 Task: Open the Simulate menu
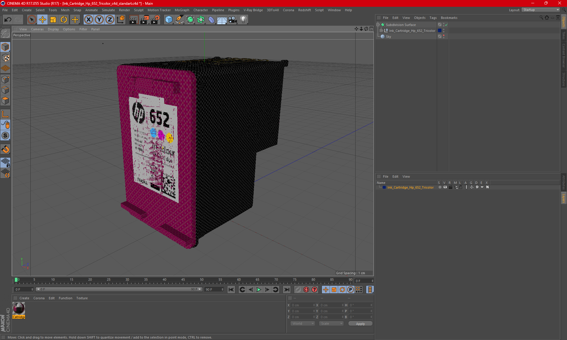click(x=108, y=10)
